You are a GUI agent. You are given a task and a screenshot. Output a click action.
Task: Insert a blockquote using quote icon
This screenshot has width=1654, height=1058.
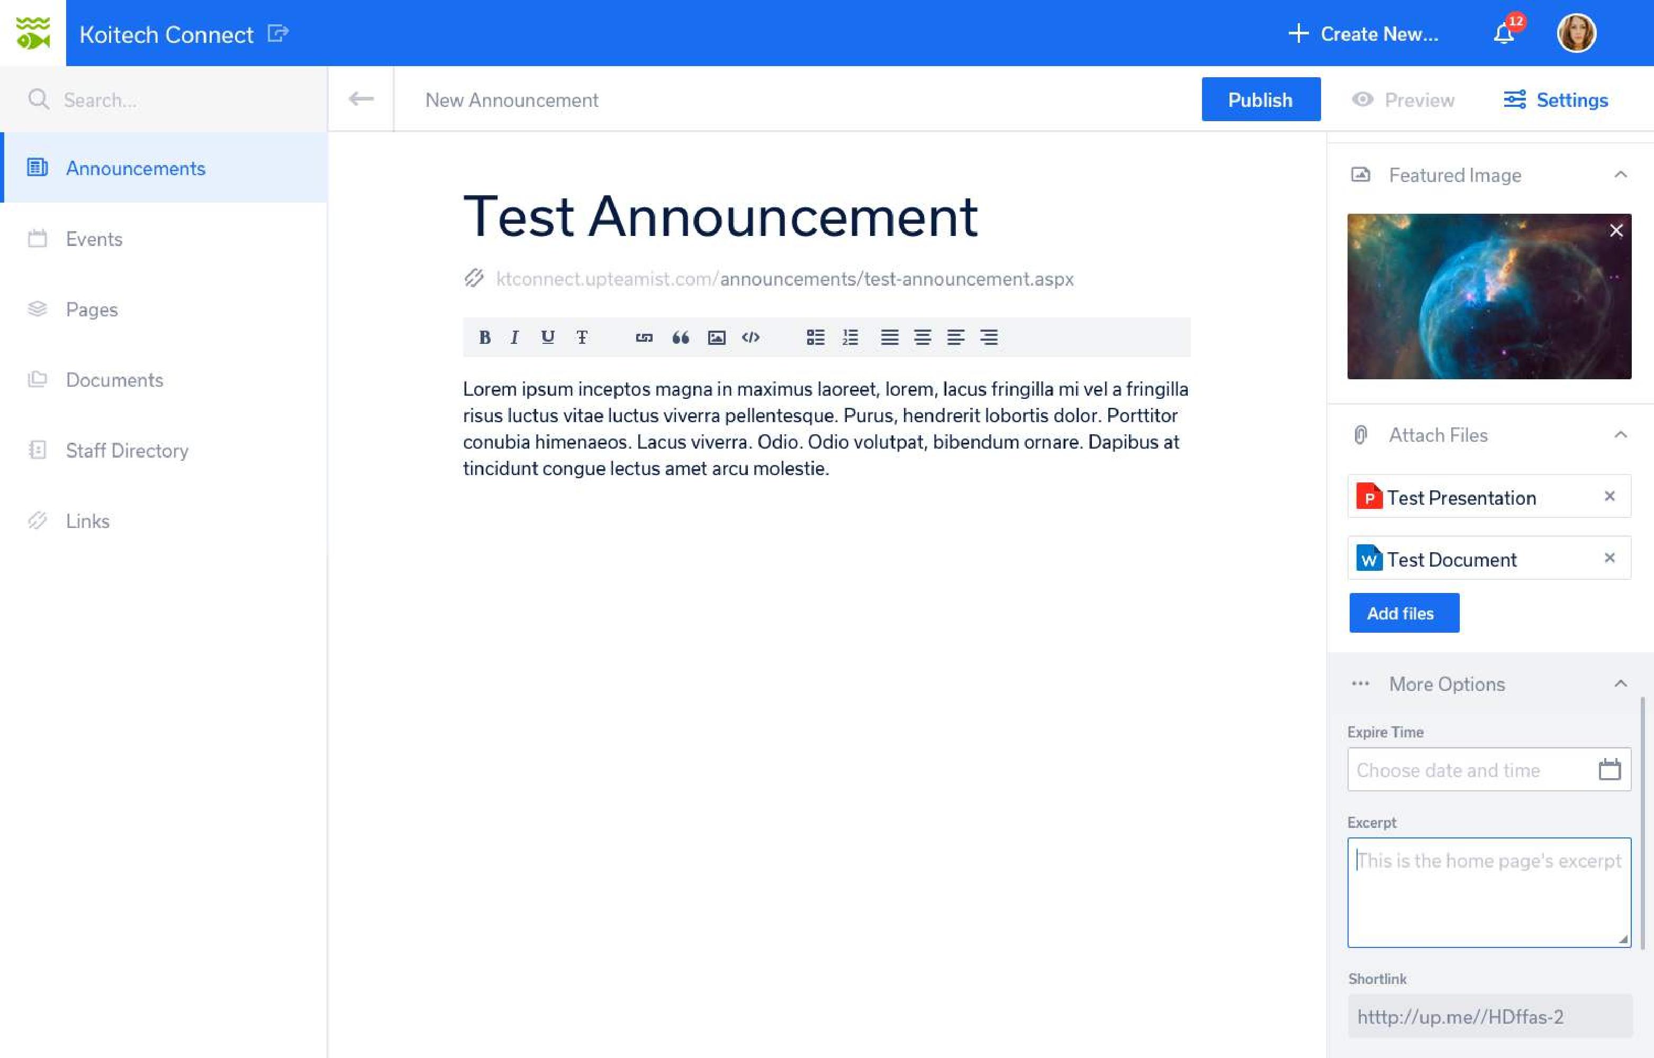(680, 338)
